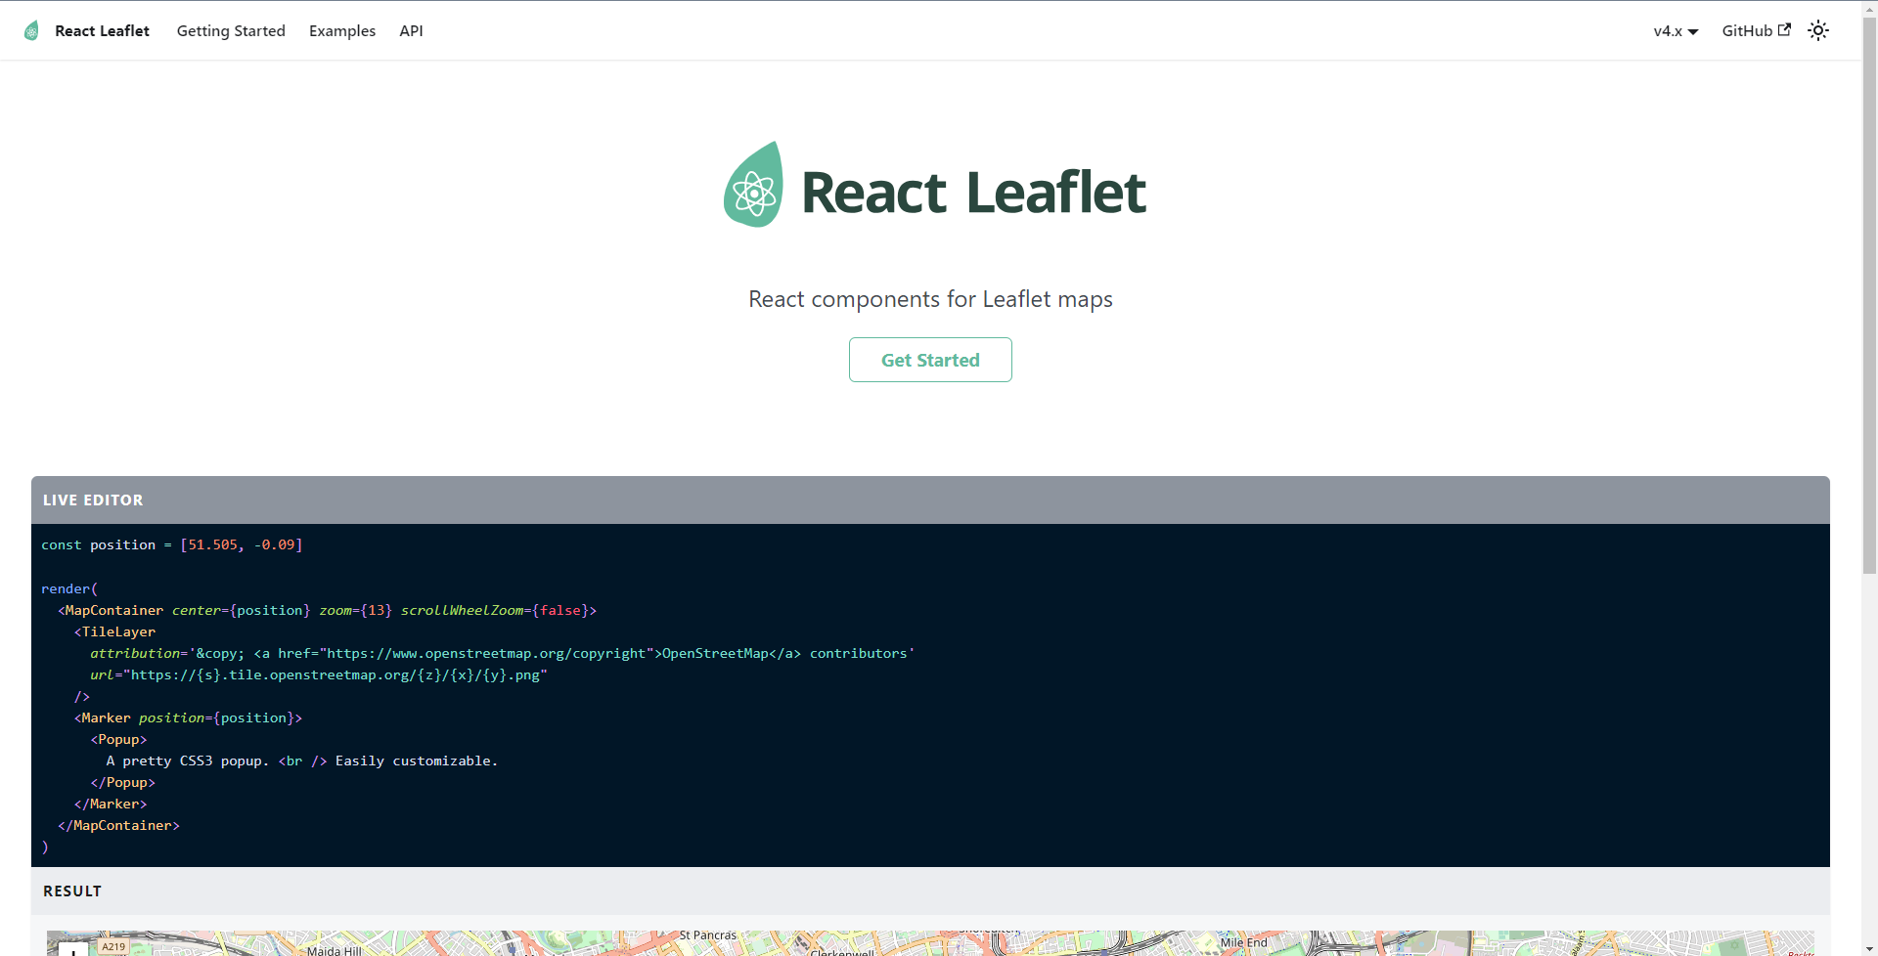Click the map preview tile area
The height and width of the screenshot is (956, 1878).
tap(930, 943)
